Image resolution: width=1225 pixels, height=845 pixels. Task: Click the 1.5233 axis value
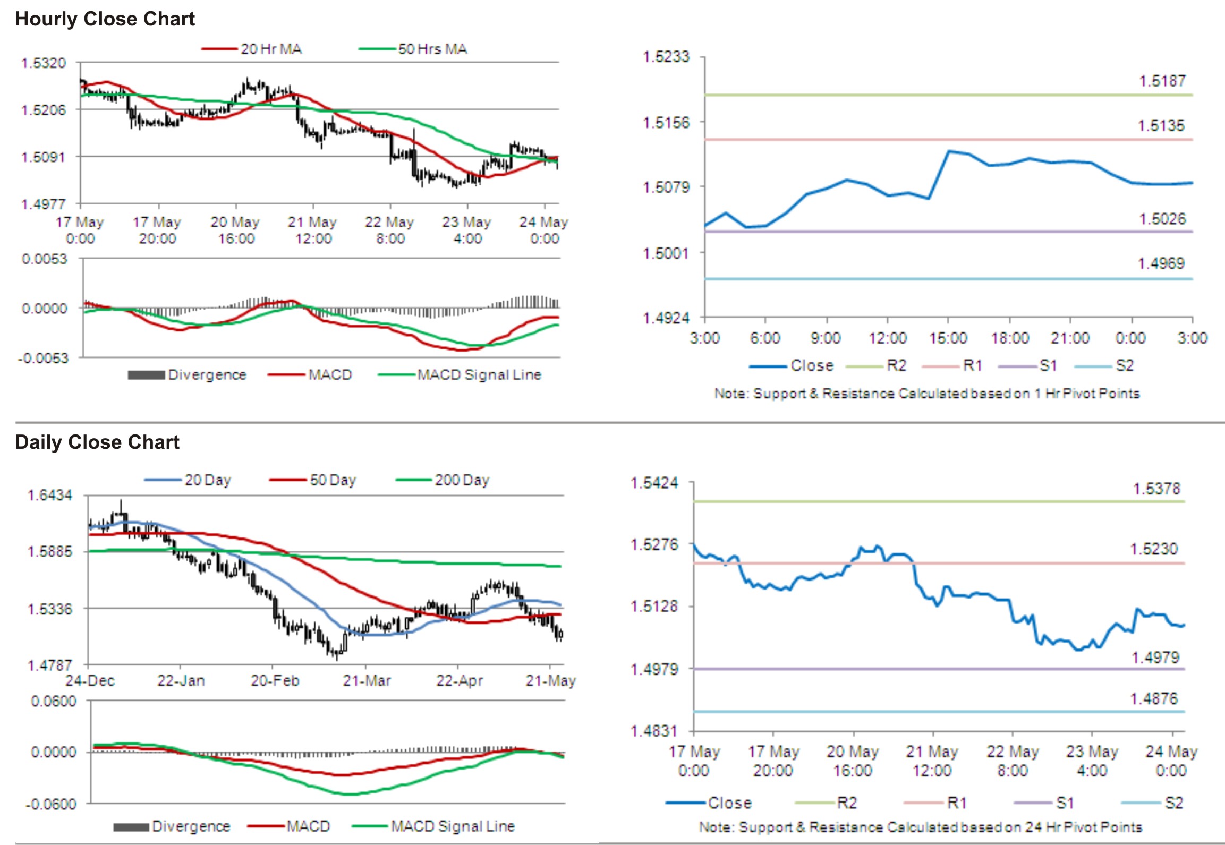coord(666,57)
